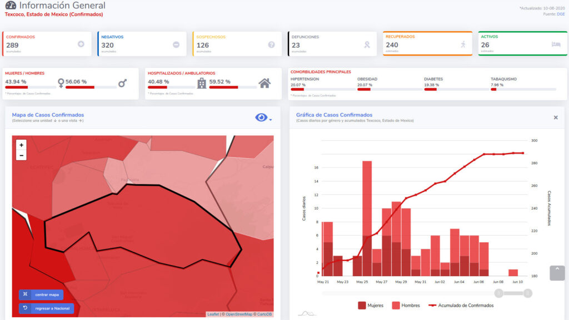The height and width of the screenshot is (320, 569).
Task: Toggle Hombres series in chart legend
Action: tap(406, 305)
